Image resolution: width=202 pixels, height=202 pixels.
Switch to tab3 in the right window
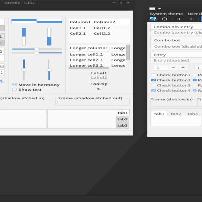tap(193, 114)
